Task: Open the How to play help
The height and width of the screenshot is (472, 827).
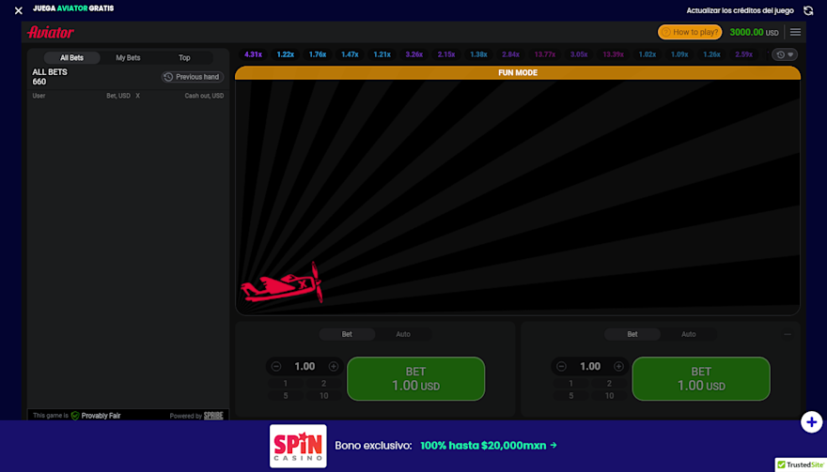Action: (x=690, y=32)
